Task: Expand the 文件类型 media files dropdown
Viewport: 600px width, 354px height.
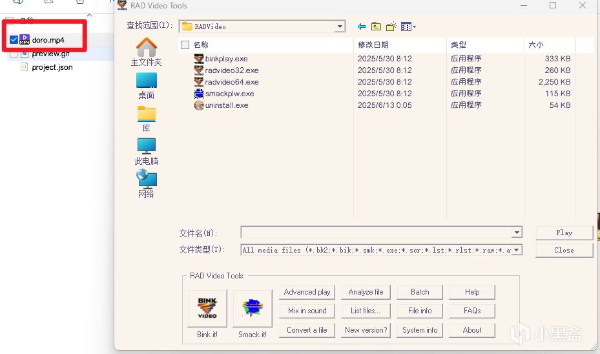Action: click(517, 250)
